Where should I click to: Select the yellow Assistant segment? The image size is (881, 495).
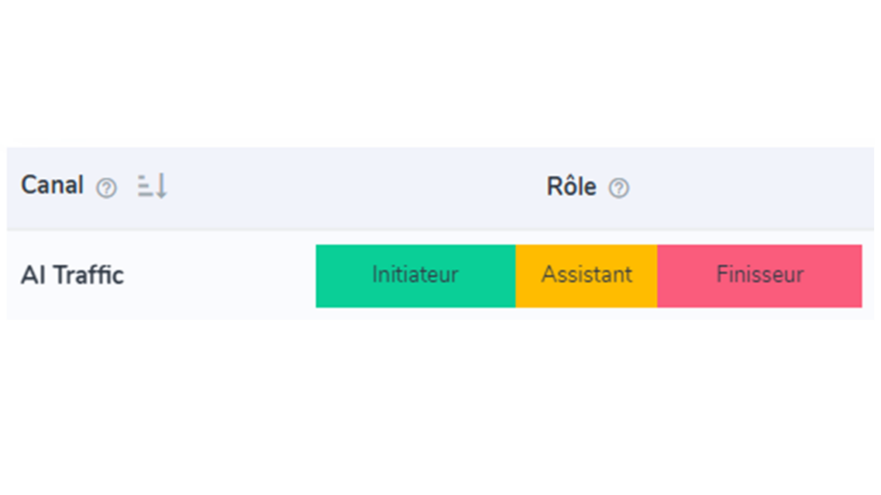[x=587, y=276]
